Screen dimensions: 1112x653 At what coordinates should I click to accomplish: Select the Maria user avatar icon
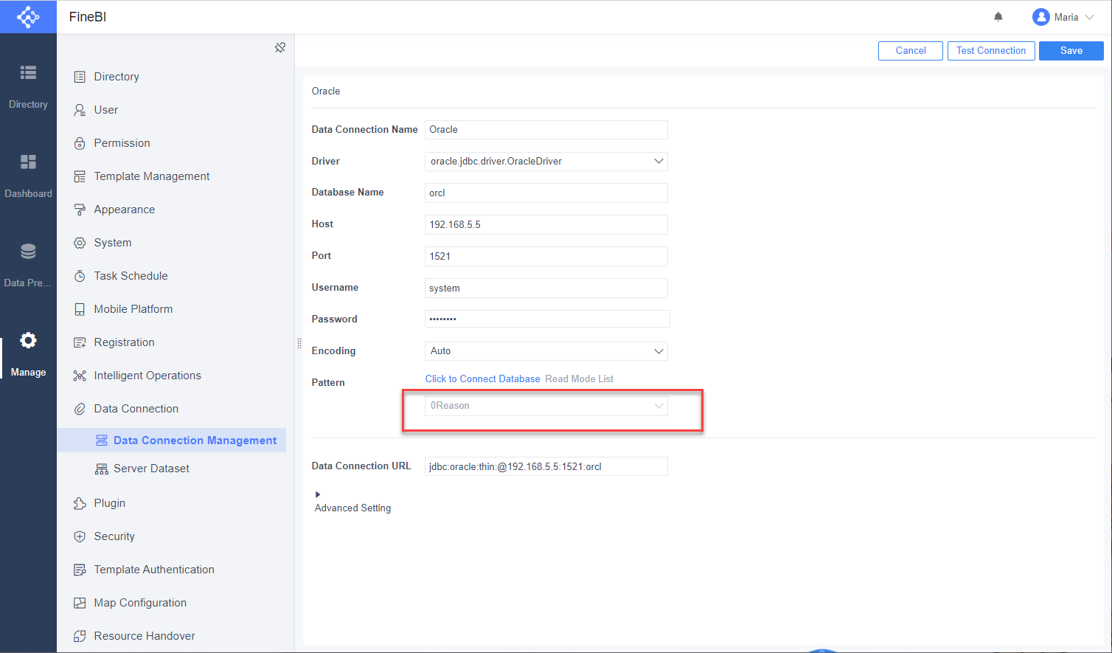[1040, 16]
